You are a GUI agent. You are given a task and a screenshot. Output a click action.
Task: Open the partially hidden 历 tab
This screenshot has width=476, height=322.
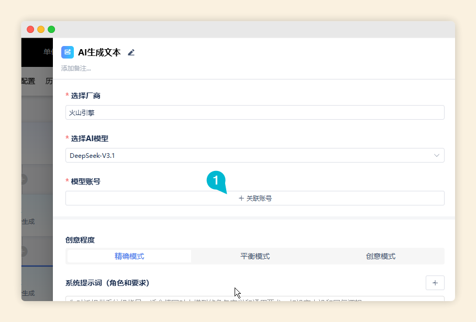[x=49, y=81]
